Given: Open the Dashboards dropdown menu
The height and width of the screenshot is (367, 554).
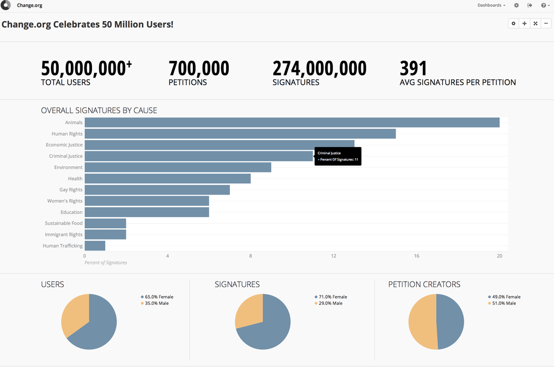Looking at the screenshot, I should coord(491,6).
